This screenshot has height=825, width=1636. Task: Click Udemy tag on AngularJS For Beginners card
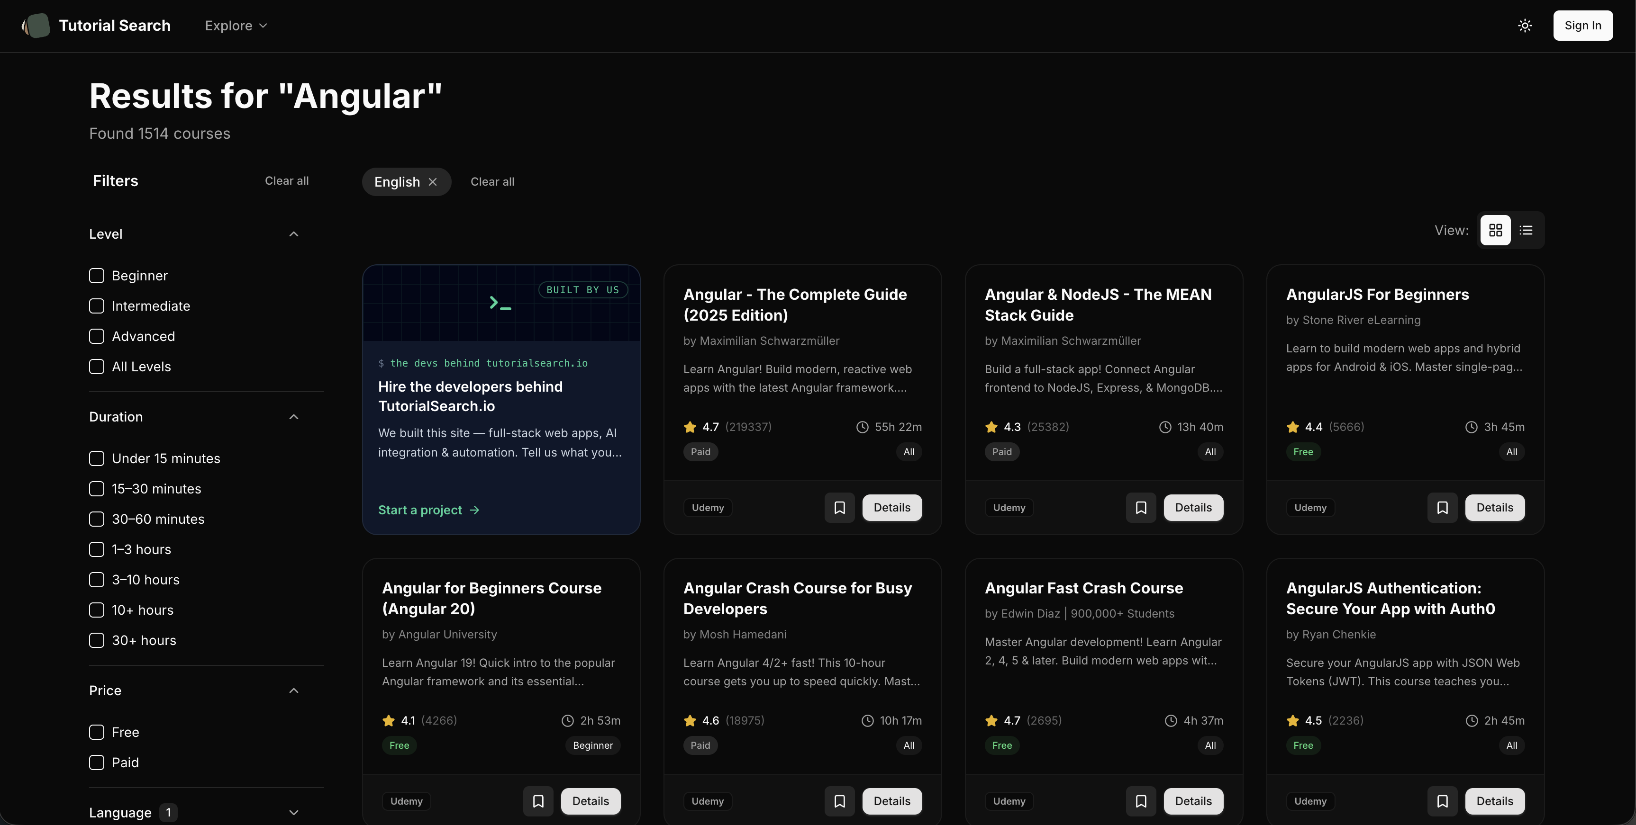pos(1310,508)
